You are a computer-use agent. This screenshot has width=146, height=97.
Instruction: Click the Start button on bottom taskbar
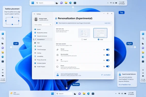coord(52,93)
